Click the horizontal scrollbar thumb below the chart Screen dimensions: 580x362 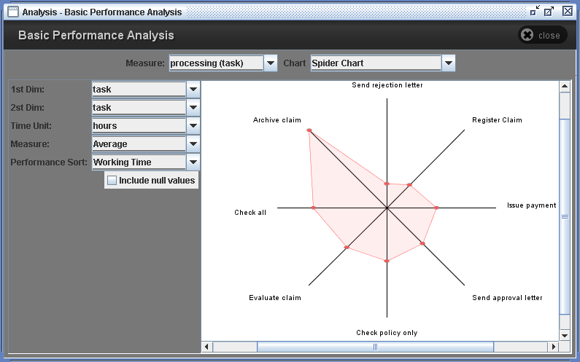pos(375,347)
